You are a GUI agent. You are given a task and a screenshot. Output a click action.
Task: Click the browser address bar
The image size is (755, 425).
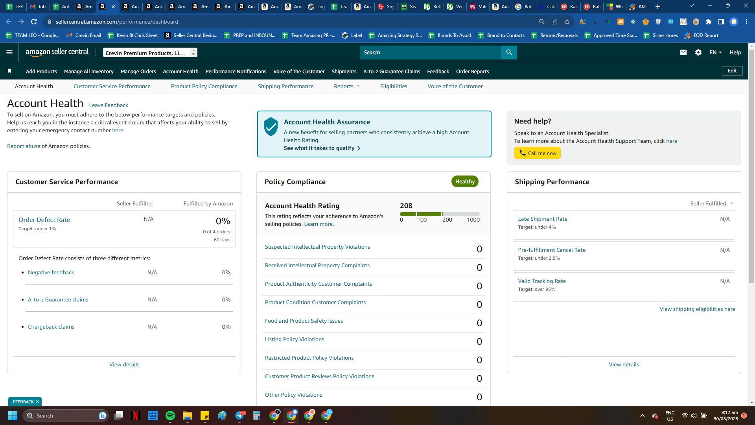click(x=291, y=22)
